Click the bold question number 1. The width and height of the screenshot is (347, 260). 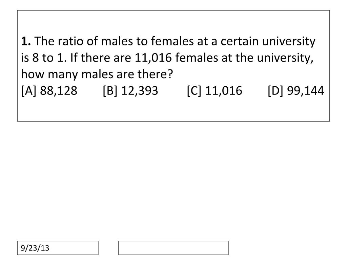26,41
